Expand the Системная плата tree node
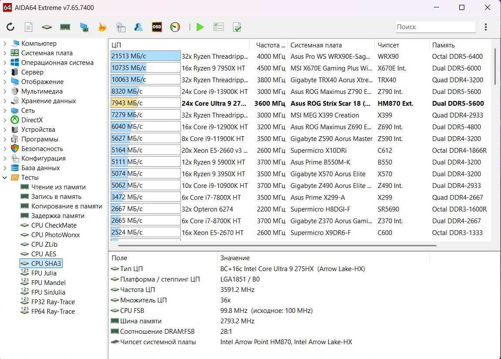The height and width of the screenshot is (359, 501). click(5, 53)
